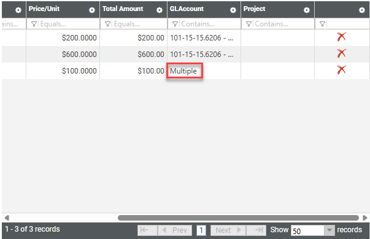The width and height of the screenshot is (370, 239).
Task: Click the Multiple GLAccount cell
Action: (185, 70)
